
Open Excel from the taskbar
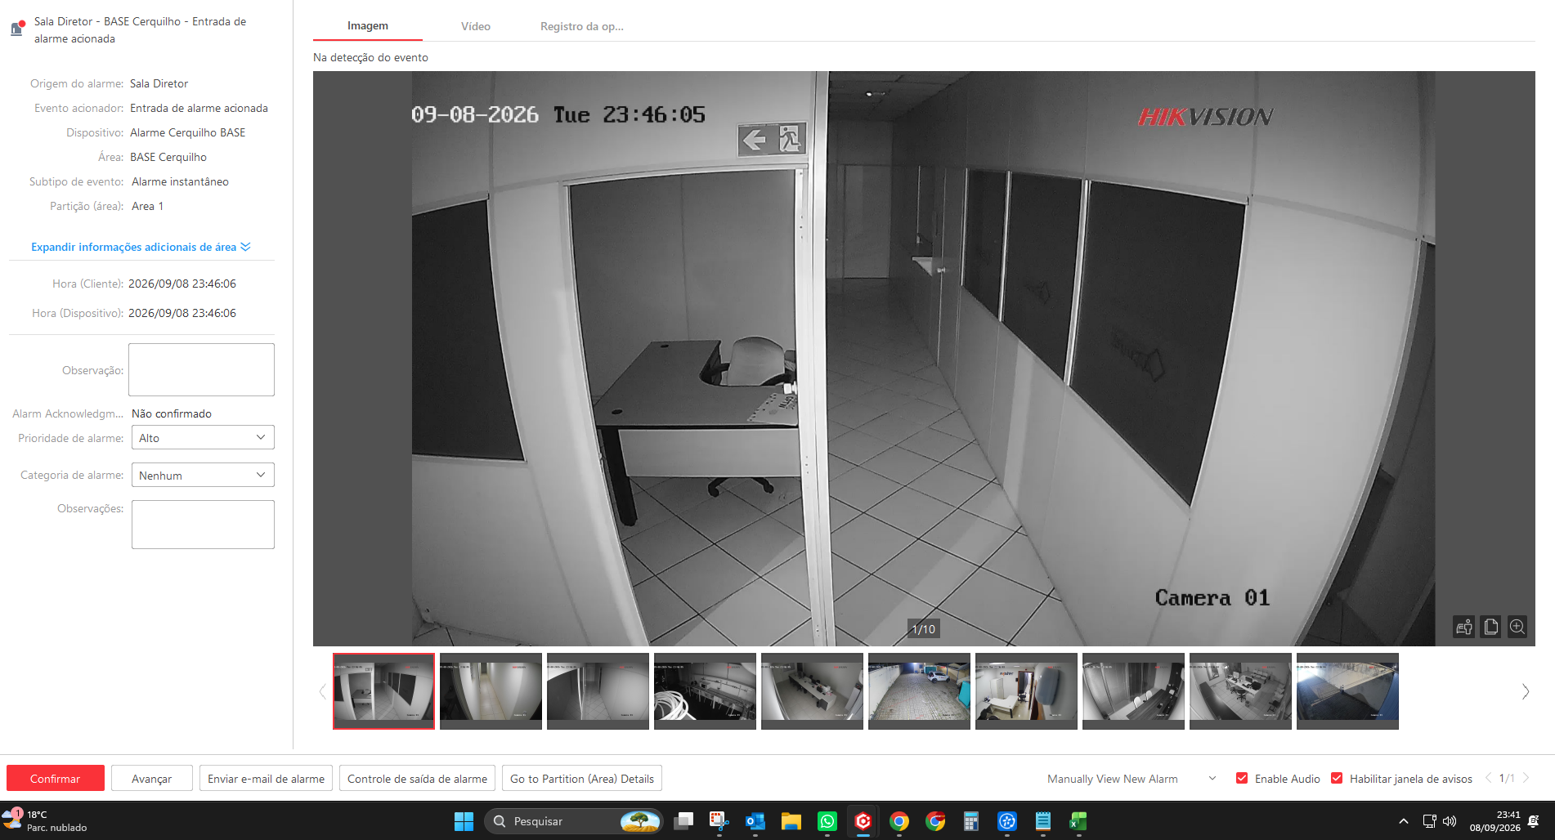tap(1078, 821)
